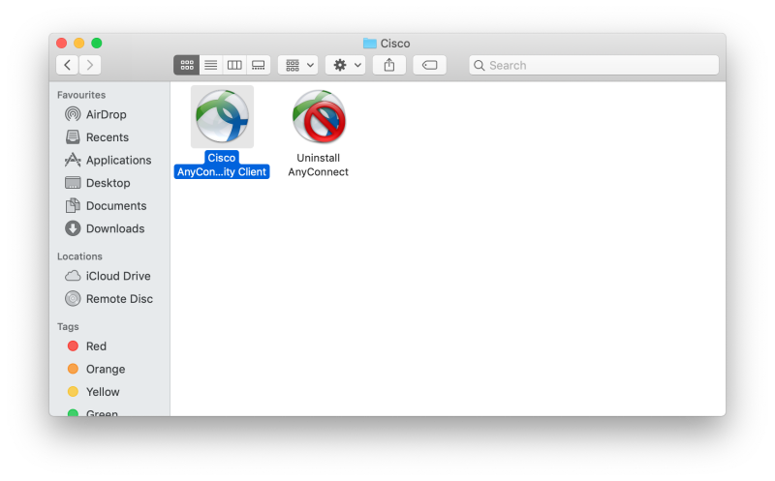
Task: Switch to list view
Action: point(211,65)
